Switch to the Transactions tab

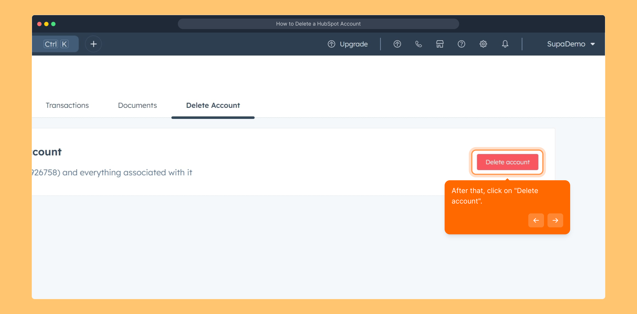(67, 105)
